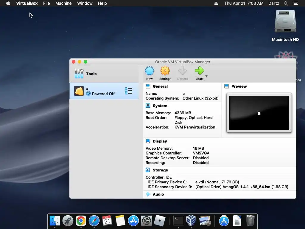Click the Dartz user name in menu bar
305x229 pixels.
point(273,3)
